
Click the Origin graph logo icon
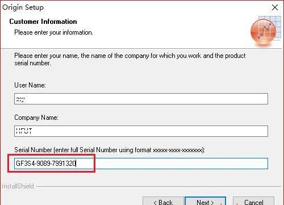pos(265,31)
